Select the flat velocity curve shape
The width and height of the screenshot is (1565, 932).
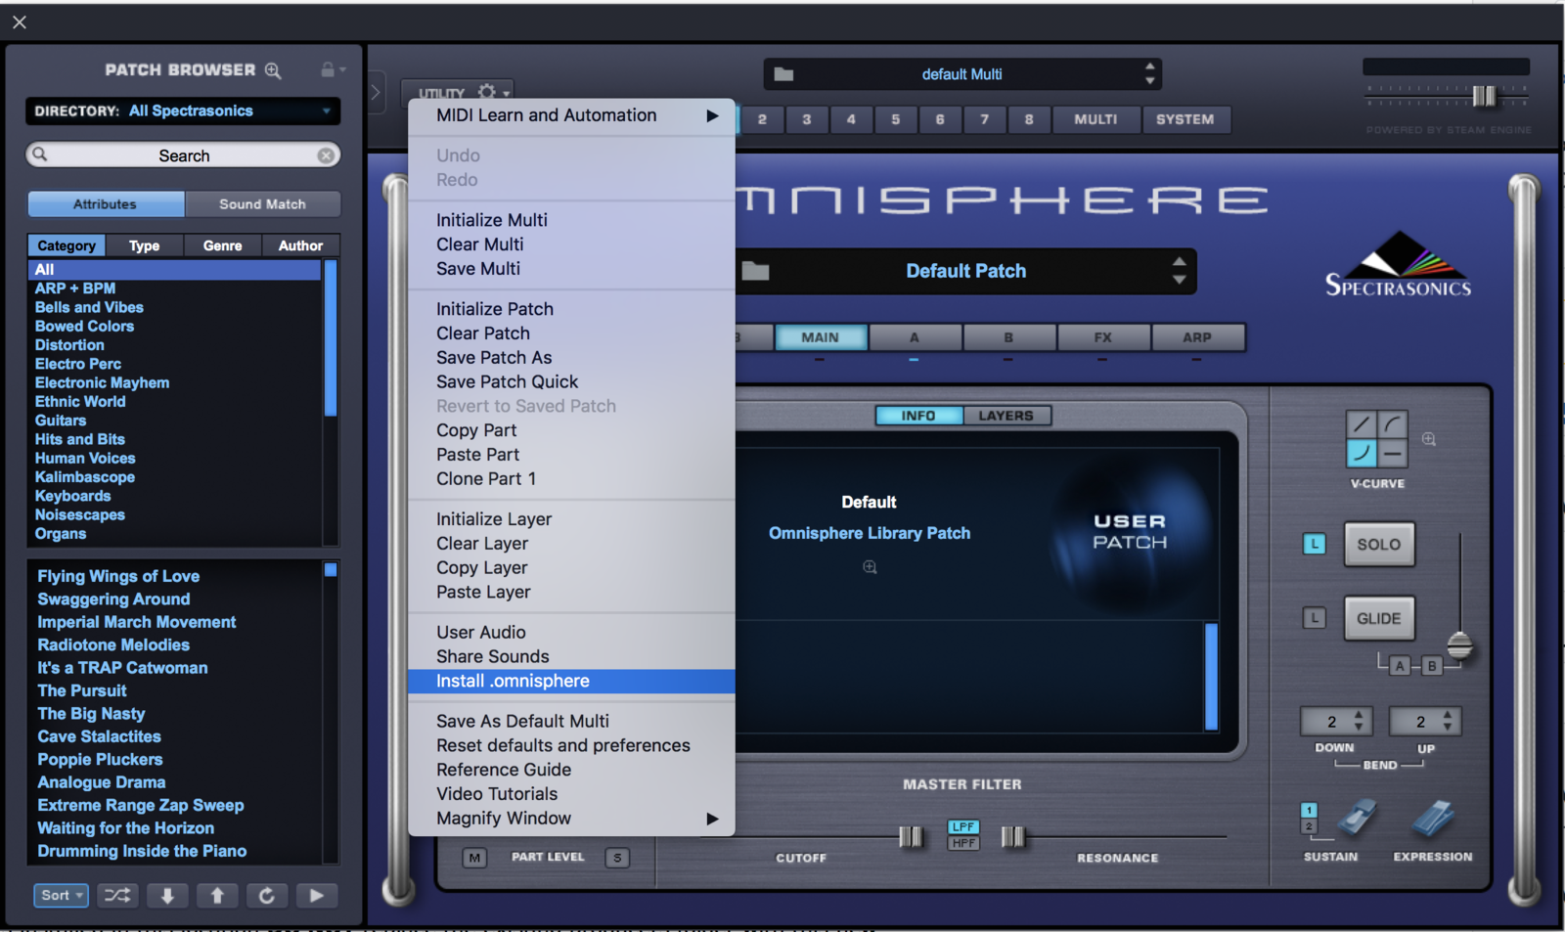(1393, 453)
